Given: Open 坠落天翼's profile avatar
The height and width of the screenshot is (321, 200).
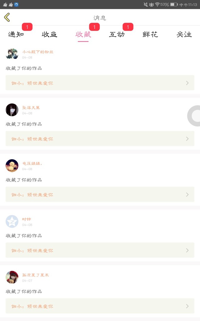Looking at the screenshot, I should pos(12,110).
